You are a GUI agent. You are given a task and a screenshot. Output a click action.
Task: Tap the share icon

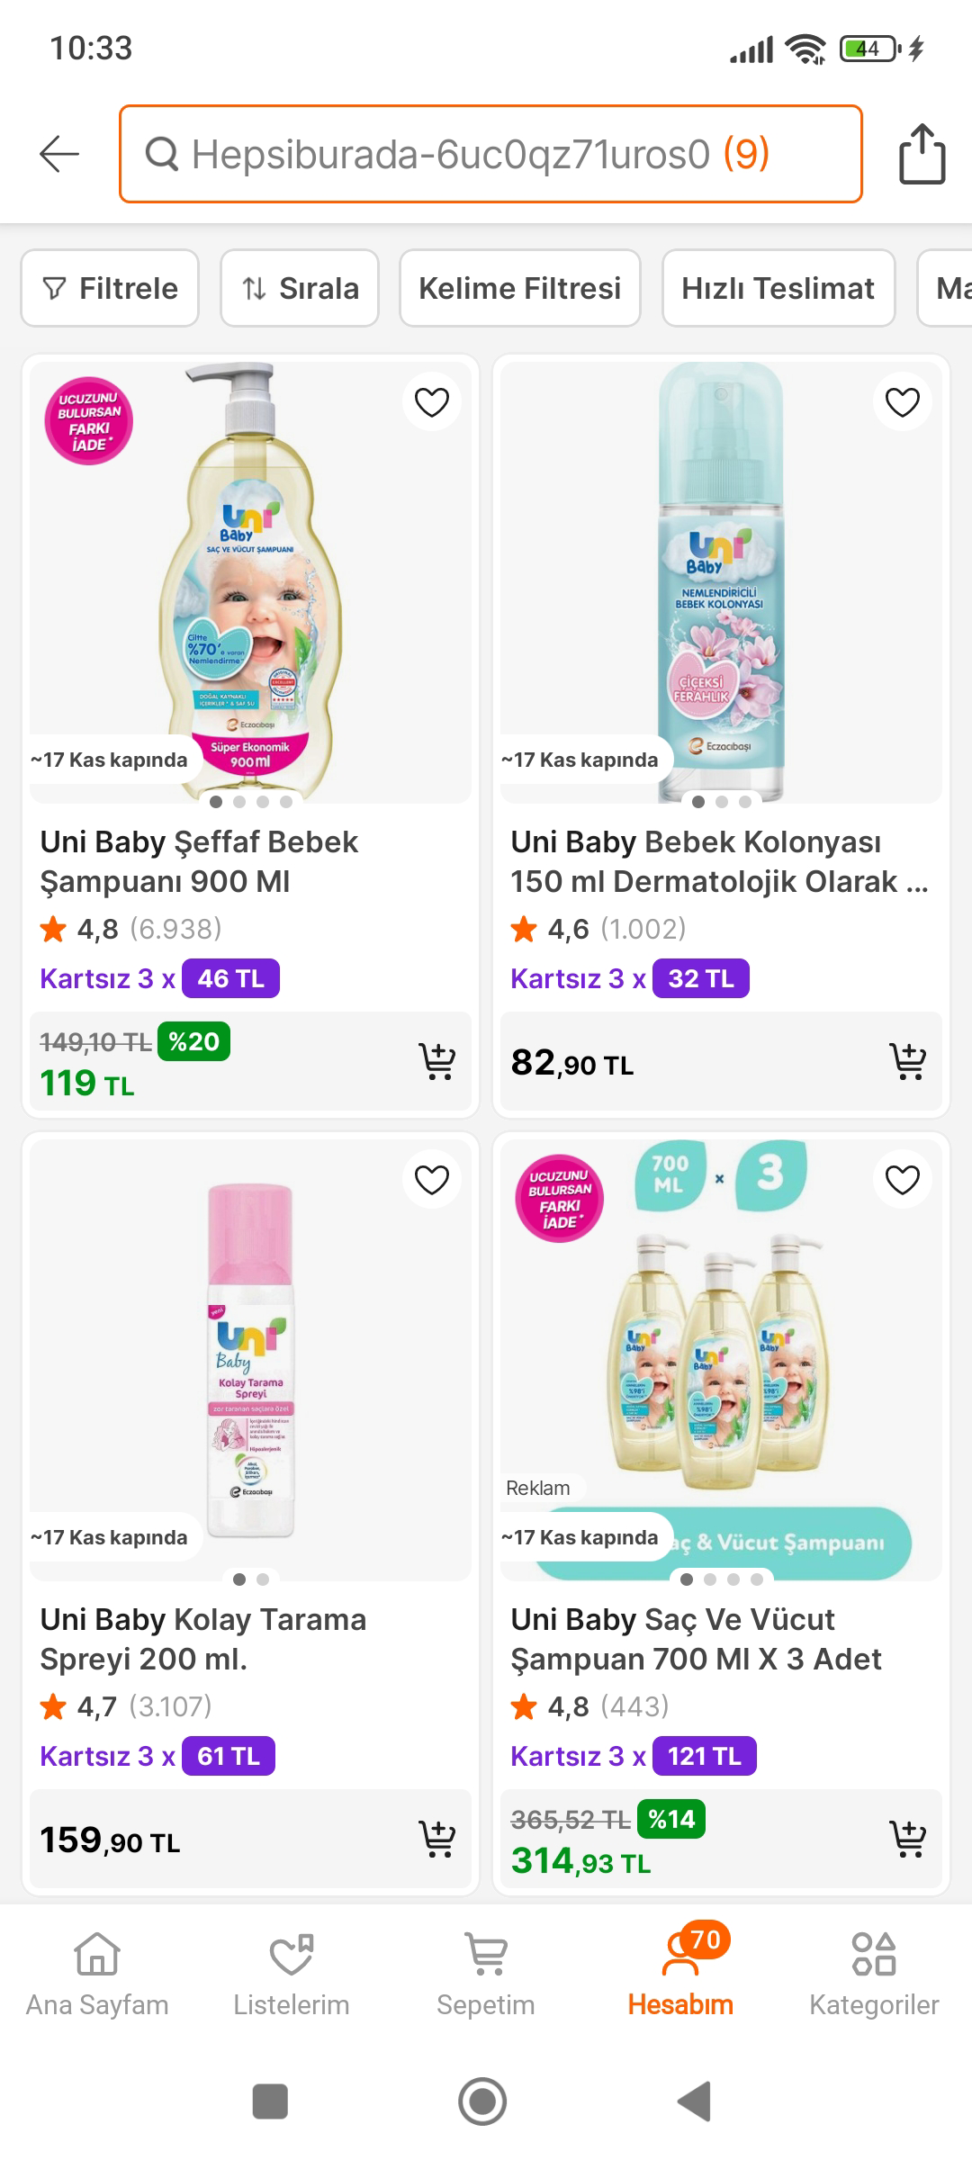pyautogui.click(x=922, y=155)
